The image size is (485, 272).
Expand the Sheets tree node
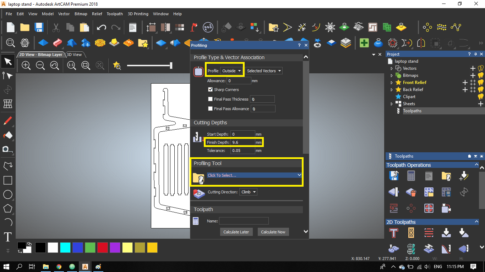392,104
